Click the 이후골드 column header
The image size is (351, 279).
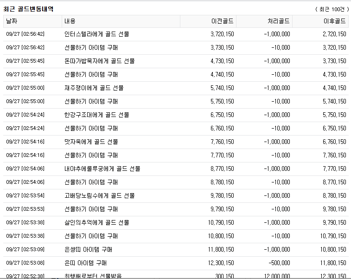334,21
